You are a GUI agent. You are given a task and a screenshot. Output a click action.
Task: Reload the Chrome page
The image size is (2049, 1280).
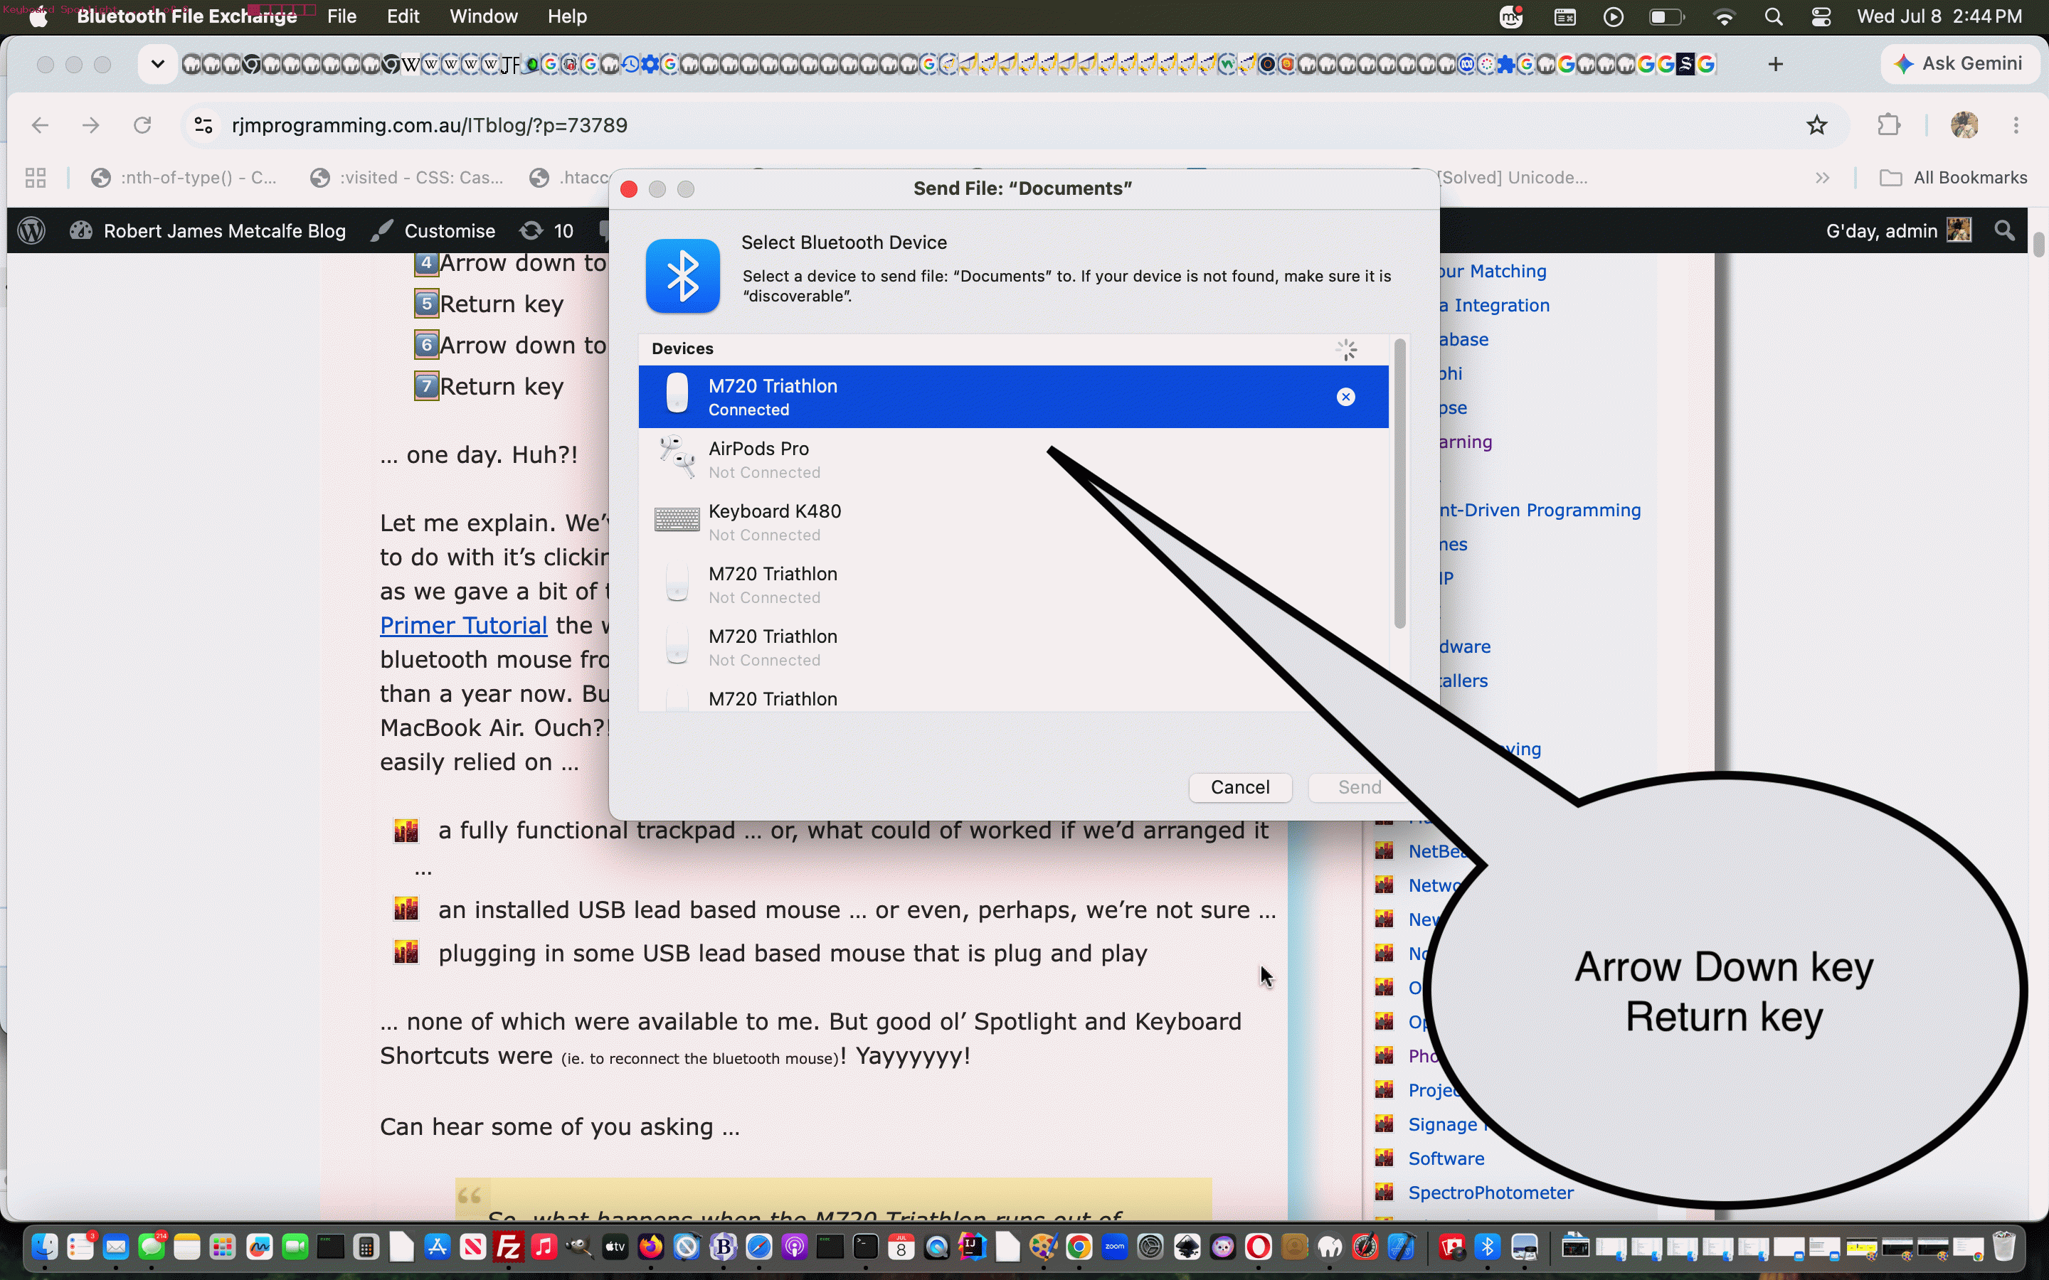click(x=142, y=125)
